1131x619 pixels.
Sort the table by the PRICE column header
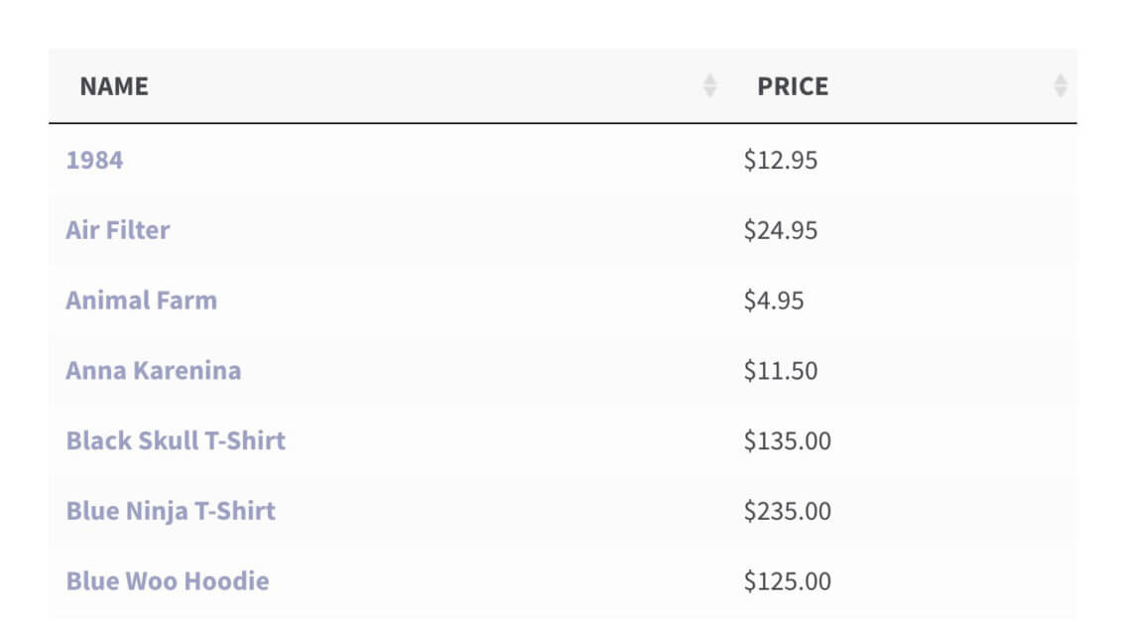[794, 86]
